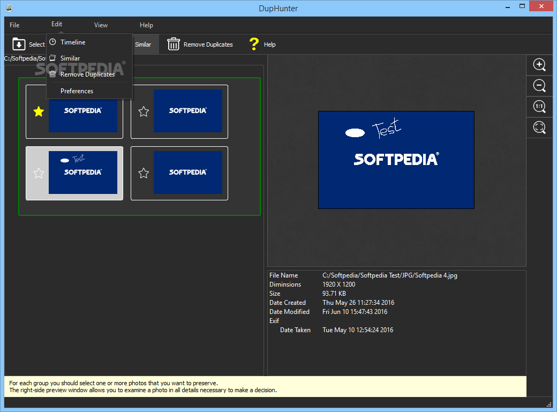Unstar the first yellow-starred photo
Viewport: 557px width, 412px height.
point(39,111)
